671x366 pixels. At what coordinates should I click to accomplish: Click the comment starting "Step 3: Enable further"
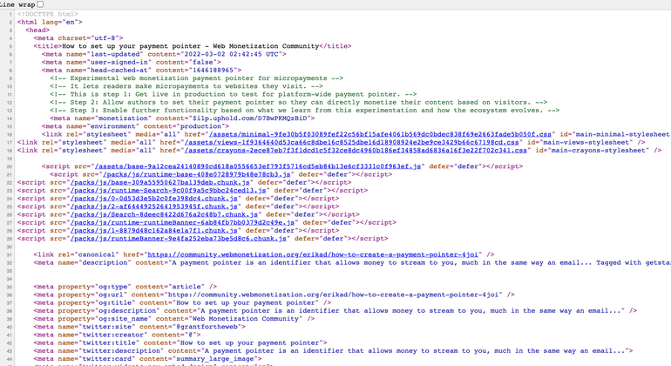[x=304, y=111]
